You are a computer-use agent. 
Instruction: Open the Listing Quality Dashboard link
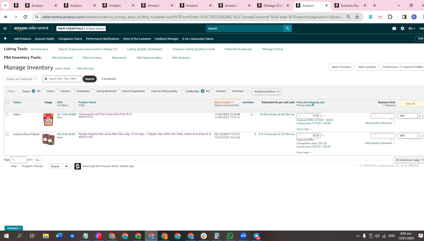tap(145, 49)
